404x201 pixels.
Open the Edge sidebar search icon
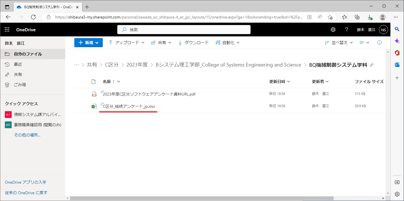(397, 29)
